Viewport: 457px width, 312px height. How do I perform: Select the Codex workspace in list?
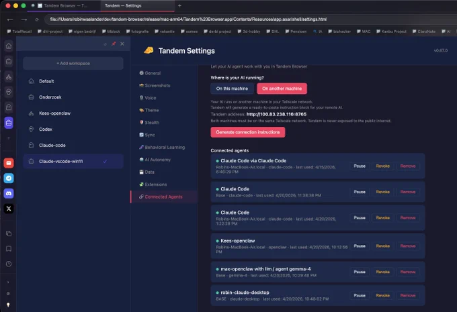pos(73,129)
